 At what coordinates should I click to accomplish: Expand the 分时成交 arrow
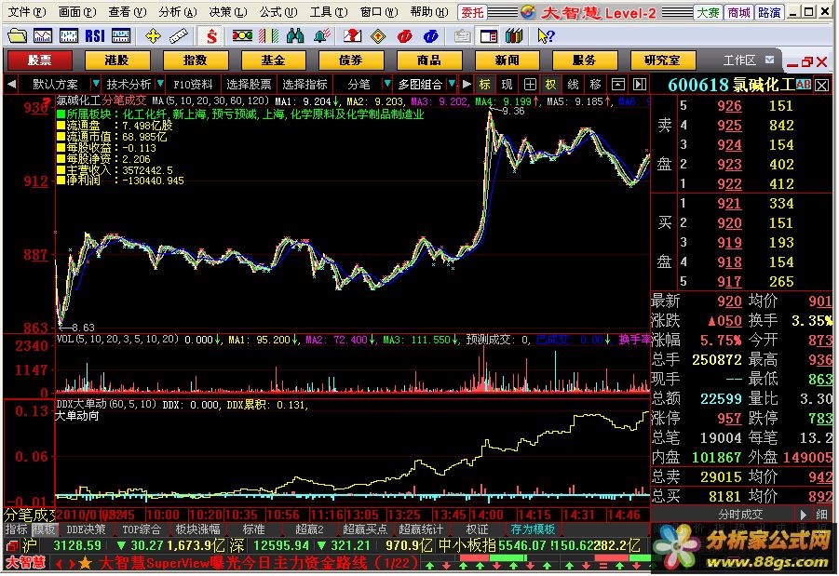[804, 515]
